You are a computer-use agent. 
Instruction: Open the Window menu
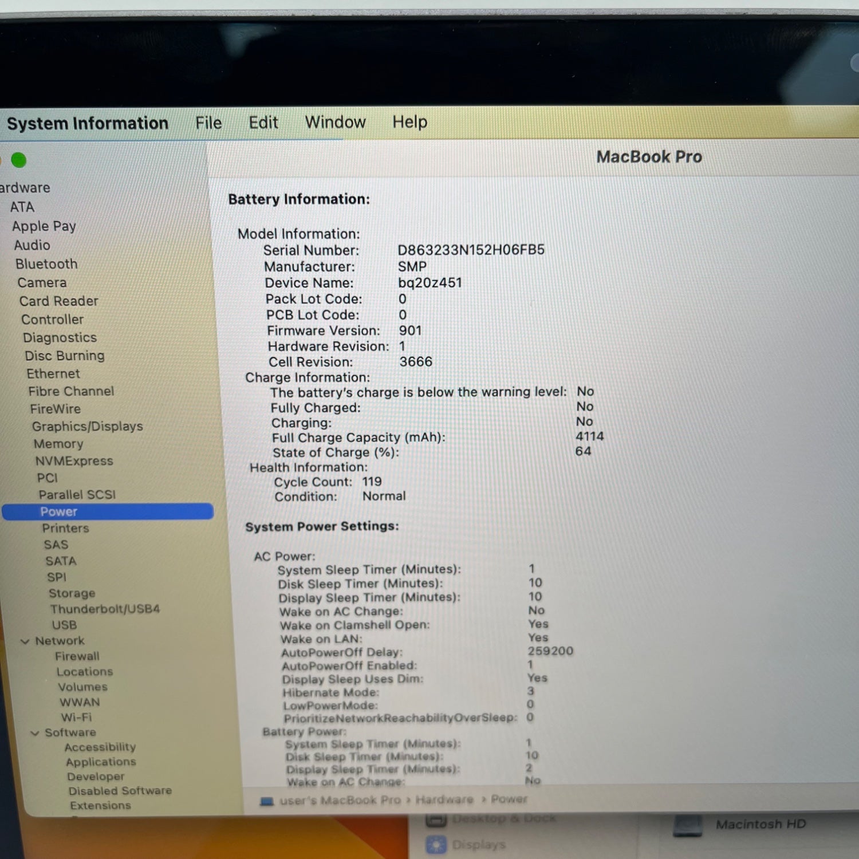pos(335,122)
